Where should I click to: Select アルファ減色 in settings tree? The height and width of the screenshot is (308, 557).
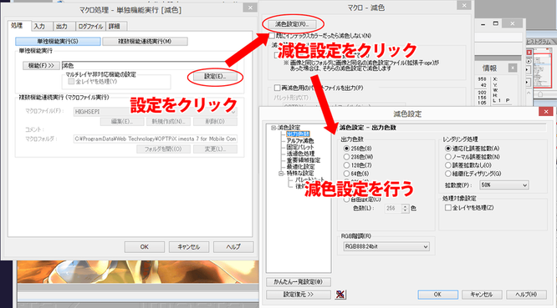point(299,141)
